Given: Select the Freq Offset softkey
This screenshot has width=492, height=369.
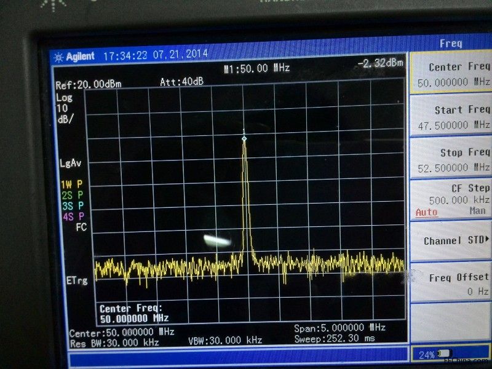Looking at the screenshot, I should [451, 283].
